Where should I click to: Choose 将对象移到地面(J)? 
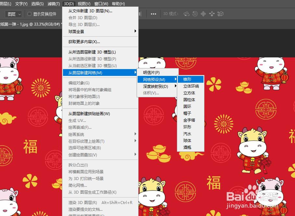[100, 96]
